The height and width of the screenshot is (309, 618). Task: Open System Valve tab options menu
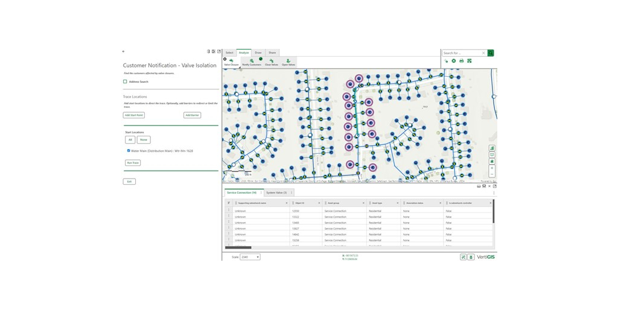point(291,193)
